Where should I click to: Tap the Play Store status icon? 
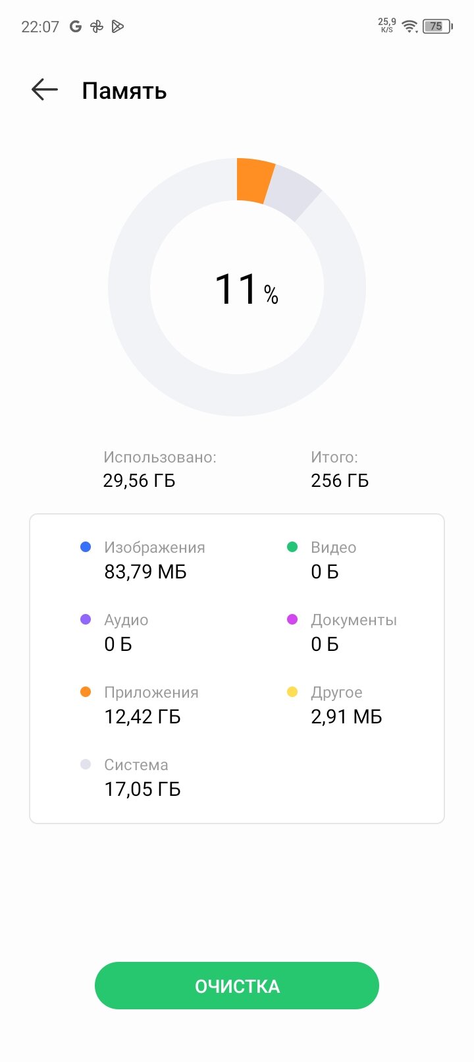point(118,26)
